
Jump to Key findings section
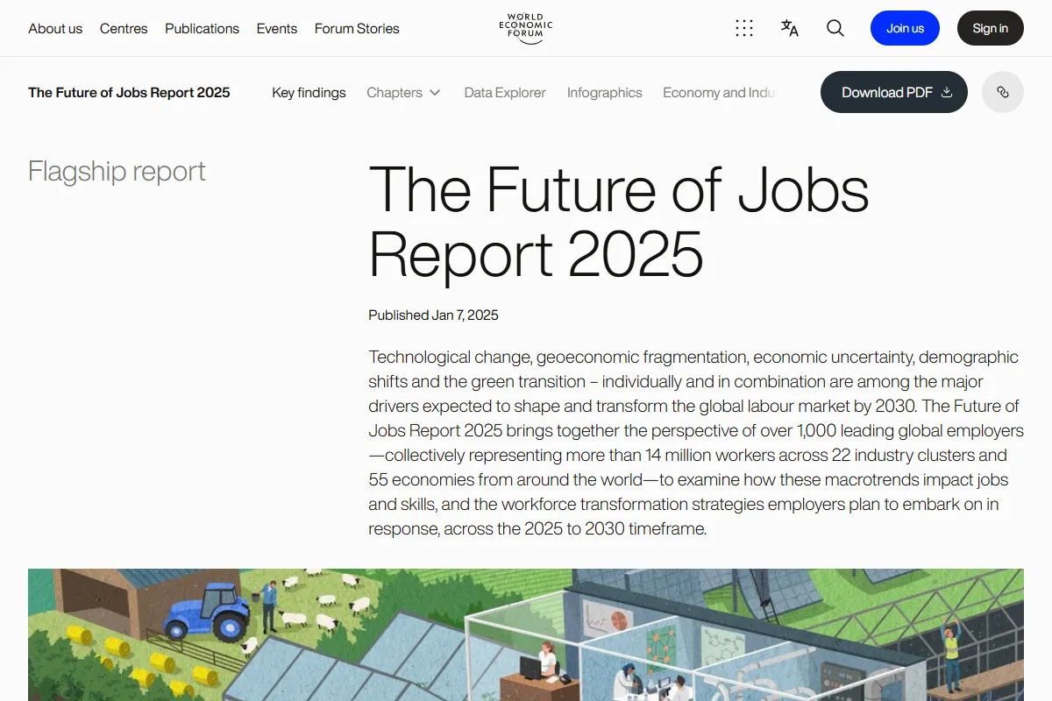(309, 92)
